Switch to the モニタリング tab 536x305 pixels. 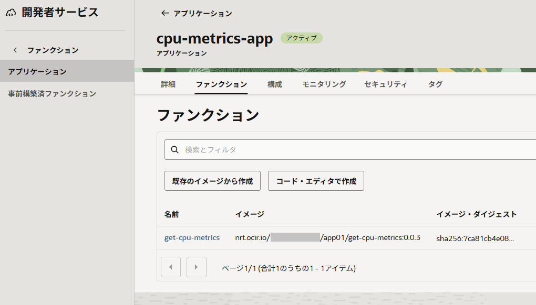point(324,84)
